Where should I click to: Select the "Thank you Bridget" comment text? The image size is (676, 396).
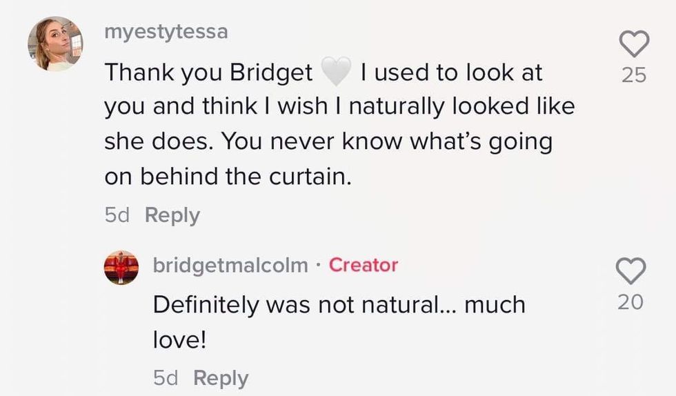pyautogui.click(x=208, y=73)
